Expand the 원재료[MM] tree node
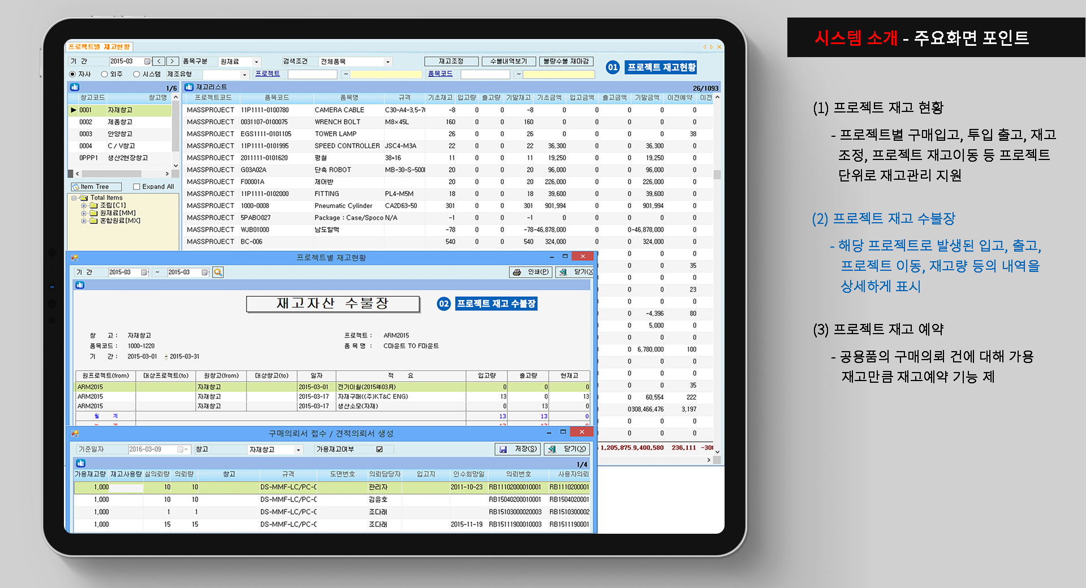 click(x=84, y=213)
